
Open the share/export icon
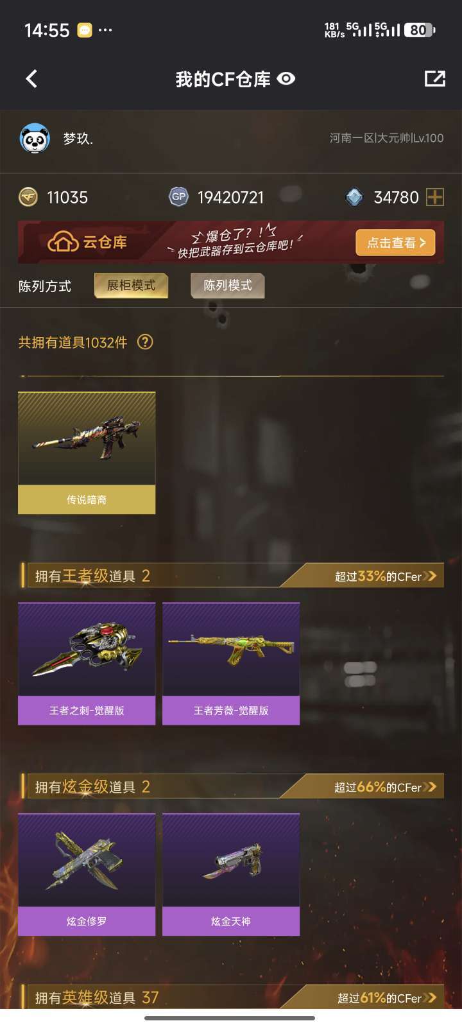434,79
